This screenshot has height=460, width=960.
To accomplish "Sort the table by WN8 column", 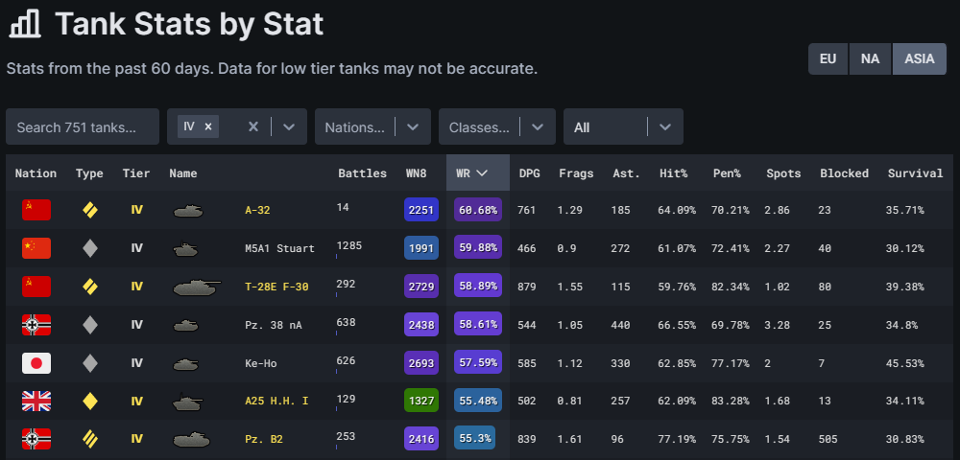I will [x=416, y=173].
